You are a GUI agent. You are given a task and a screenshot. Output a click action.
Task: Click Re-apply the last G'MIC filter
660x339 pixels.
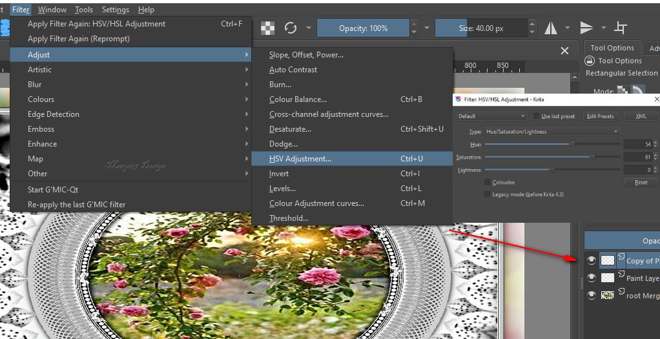point(130,205)
